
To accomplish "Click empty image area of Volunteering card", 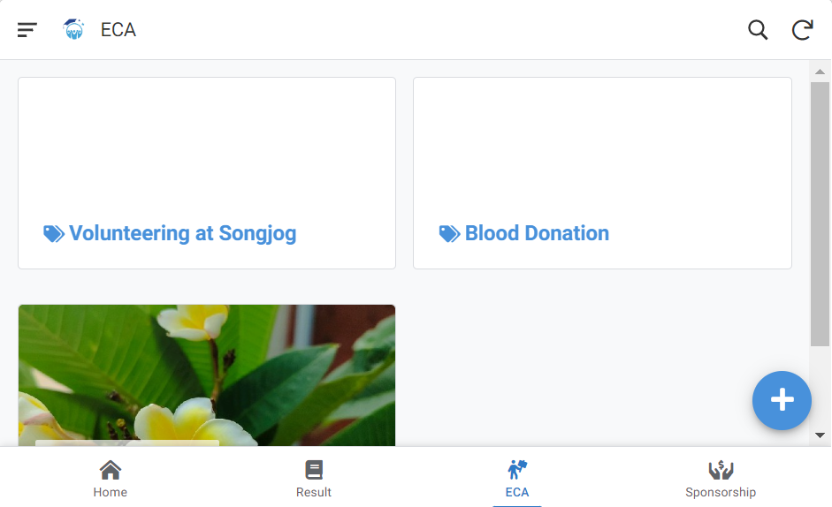I will (207, 141).
